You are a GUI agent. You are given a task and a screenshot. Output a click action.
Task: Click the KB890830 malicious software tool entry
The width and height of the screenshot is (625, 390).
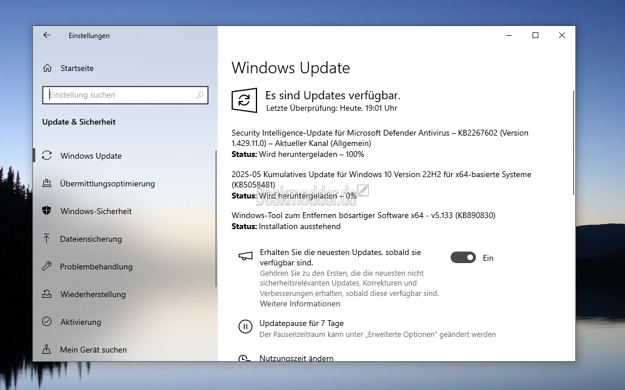click(x=363, y=215)
